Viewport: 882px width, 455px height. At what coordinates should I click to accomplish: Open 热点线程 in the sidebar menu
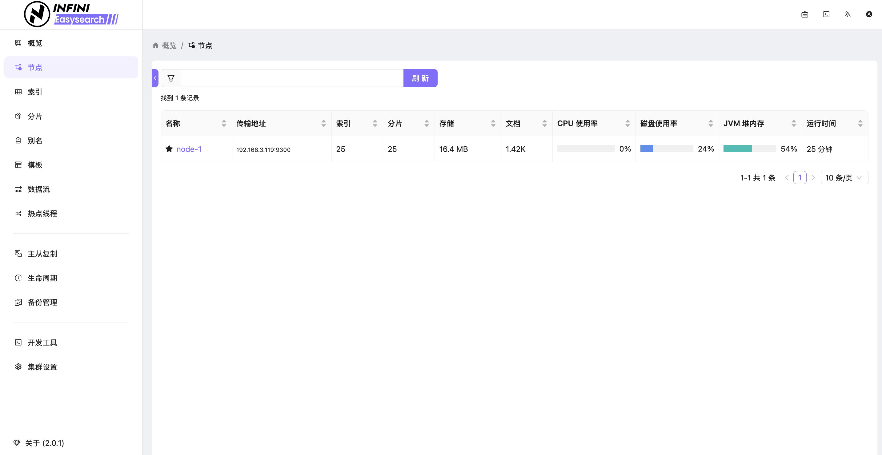42,213
